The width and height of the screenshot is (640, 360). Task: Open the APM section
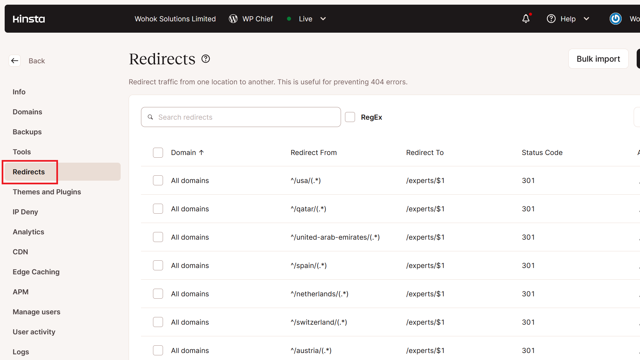pos(20,292)
